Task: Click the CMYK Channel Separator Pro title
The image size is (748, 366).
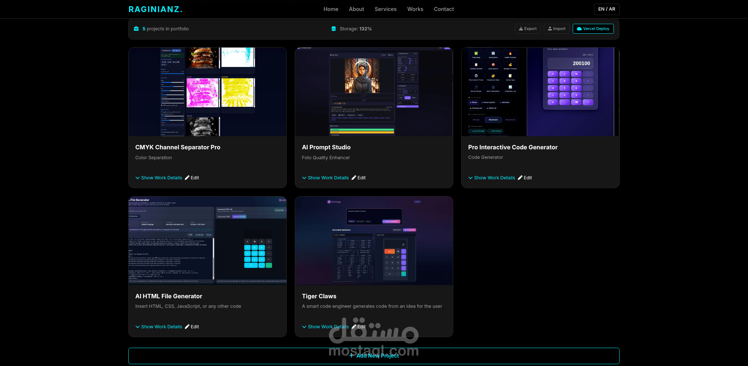Action: tap(178, 147)
